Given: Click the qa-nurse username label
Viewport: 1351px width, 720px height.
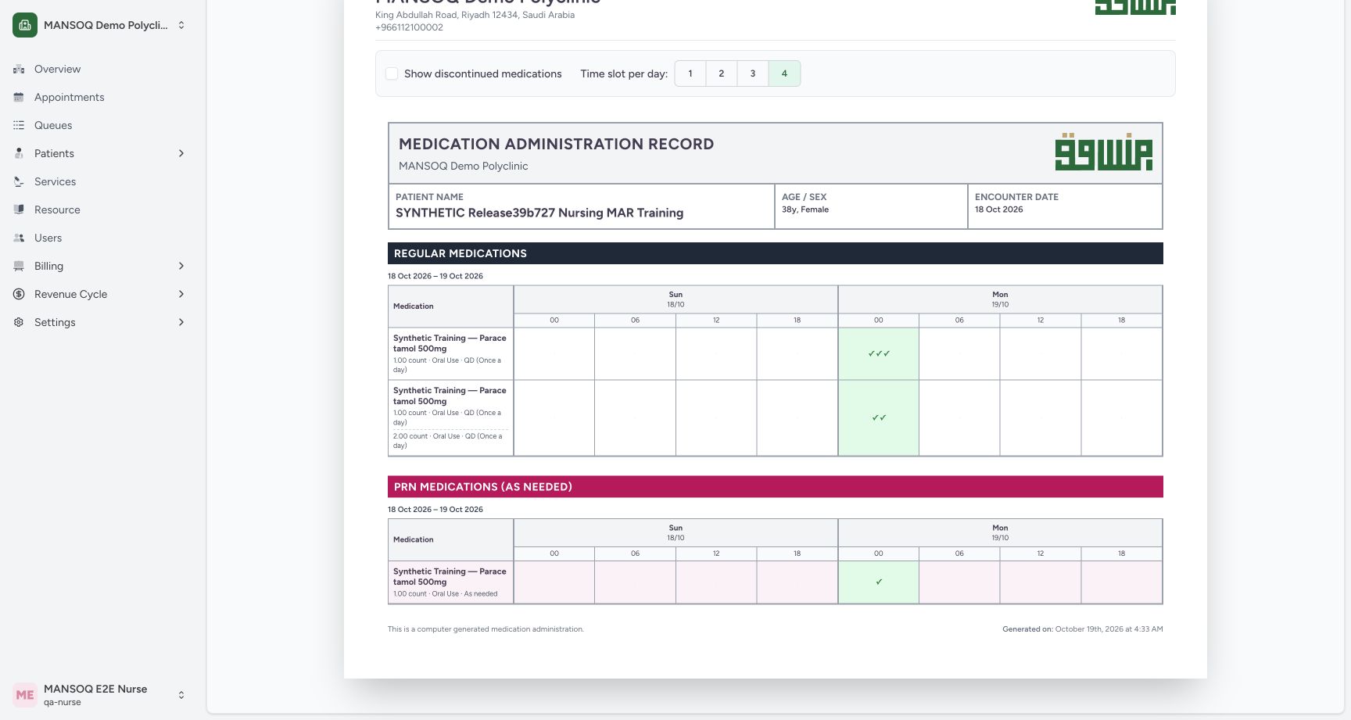Looking at the screenshot, I should click(63, 702).
